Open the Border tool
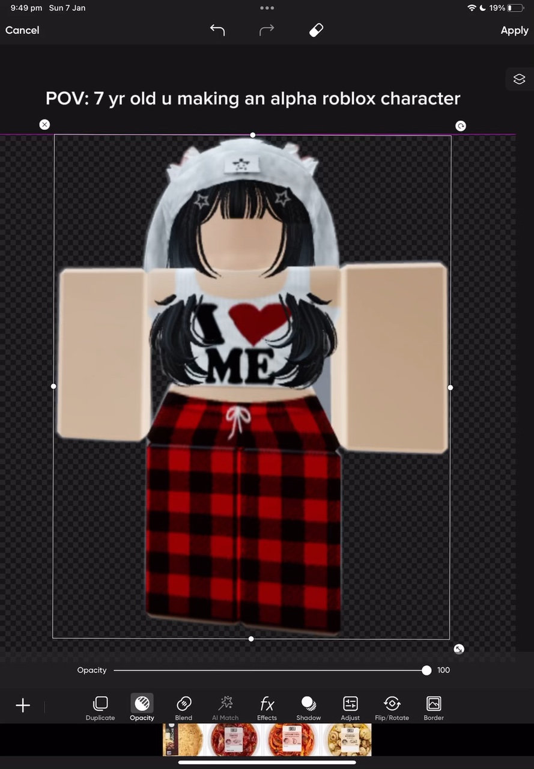Image resolution: width=534 pixels, height=769 pixels. point(434,708)
